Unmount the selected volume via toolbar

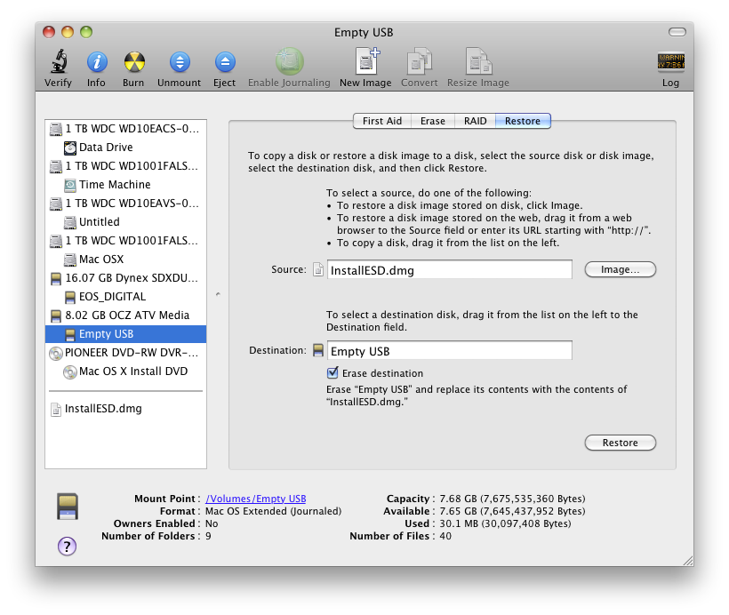[x=179, y=62]
